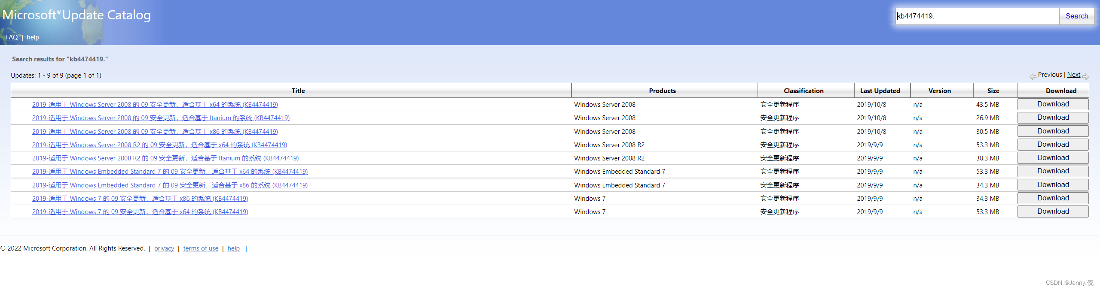Open the privacy link in footer

pos(164,248)
